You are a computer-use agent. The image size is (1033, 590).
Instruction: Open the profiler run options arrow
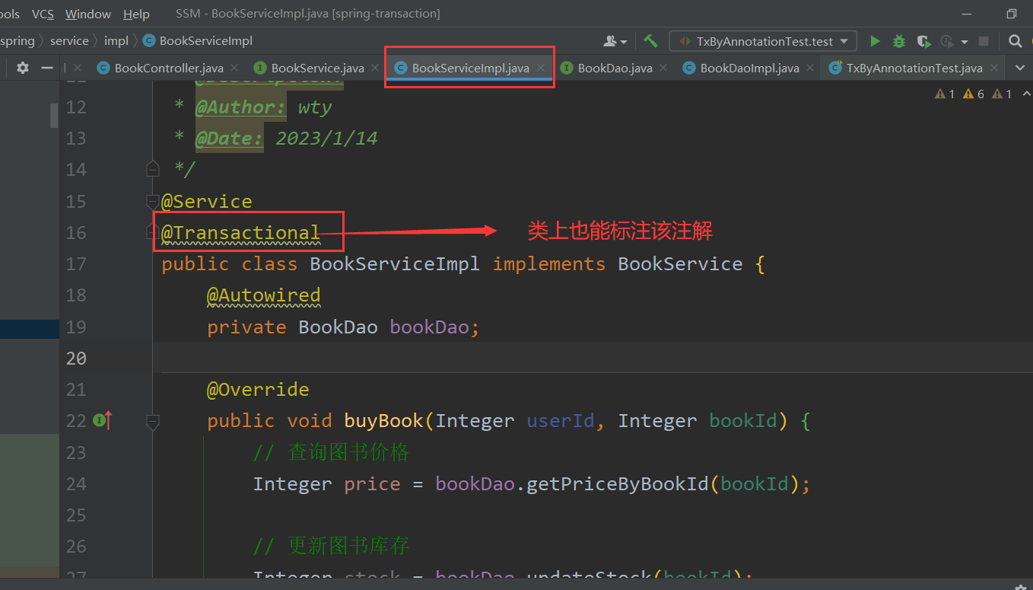pos(964,42)
